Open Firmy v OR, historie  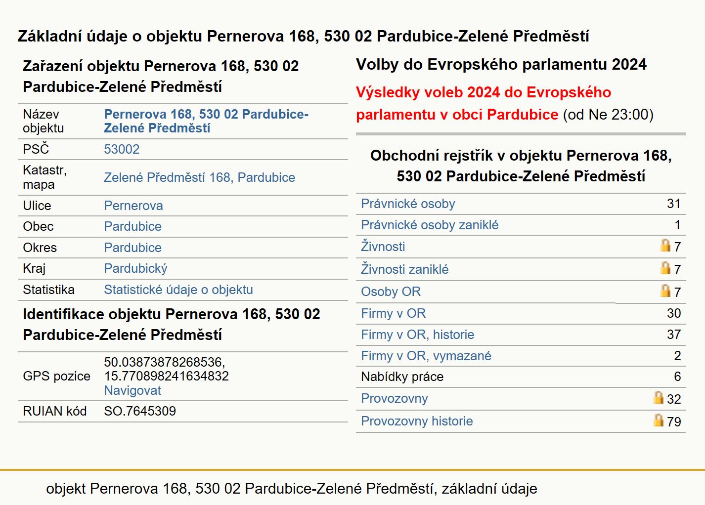pyautogui.click(x=417, y=335)
